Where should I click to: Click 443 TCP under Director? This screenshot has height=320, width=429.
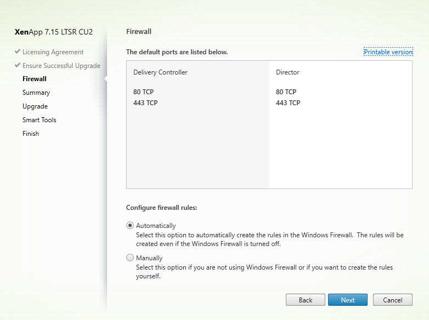click(288, 103)
